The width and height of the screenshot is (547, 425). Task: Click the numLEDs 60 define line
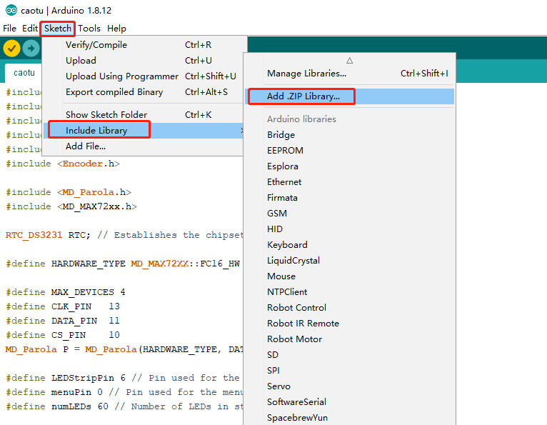point(124,407)
